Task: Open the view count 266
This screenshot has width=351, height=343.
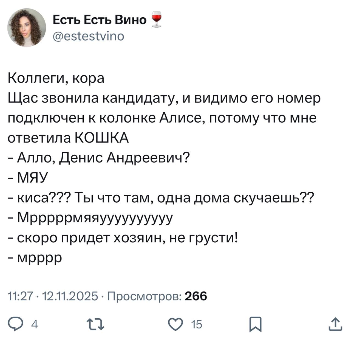Action: pyautogui.click(x=196, y=296)
